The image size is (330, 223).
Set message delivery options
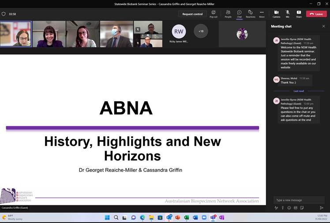tap(283, 208)
